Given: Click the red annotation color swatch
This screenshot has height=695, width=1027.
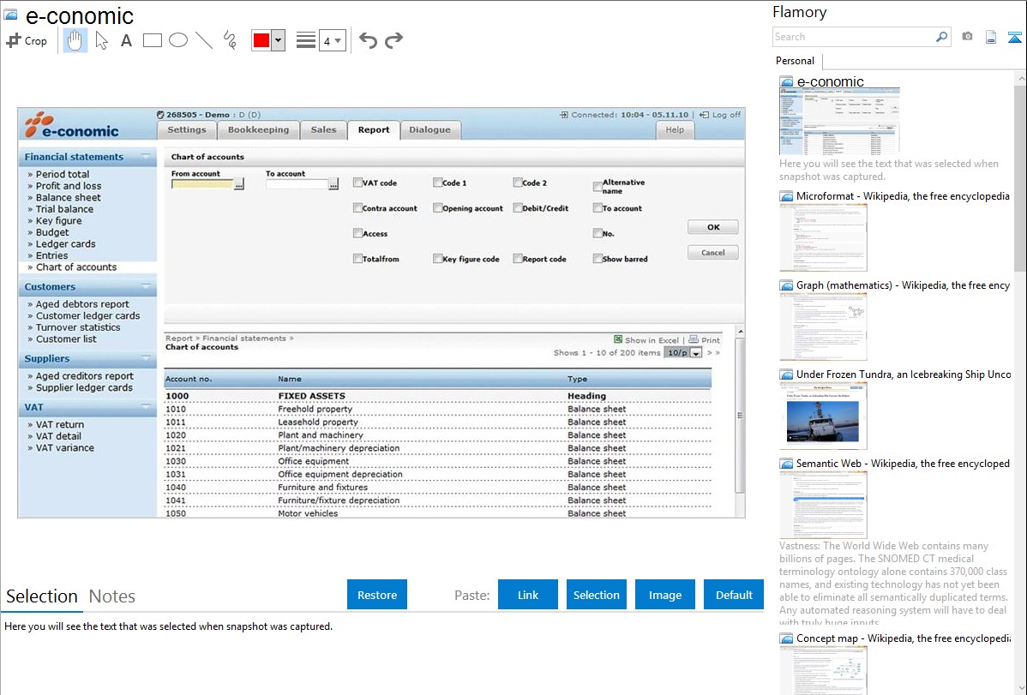Looking at the screenshot, I should pyautogui.click(x=261, y=40).
